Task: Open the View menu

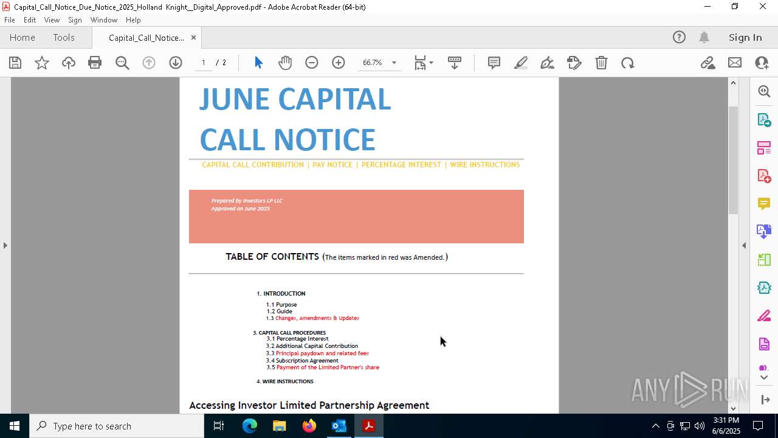Action: click(52, 20)
